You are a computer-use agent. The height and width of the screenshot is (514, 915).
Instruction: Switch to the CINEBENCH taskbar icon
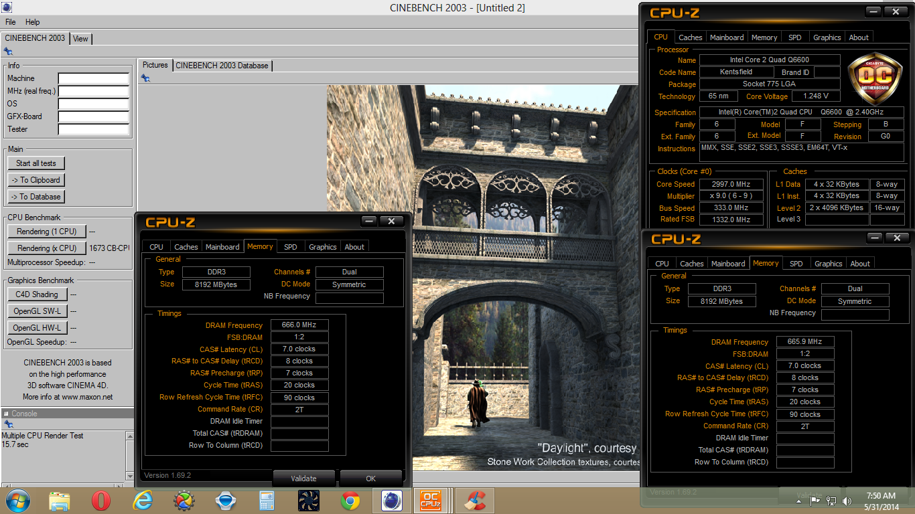click(392, 501)
